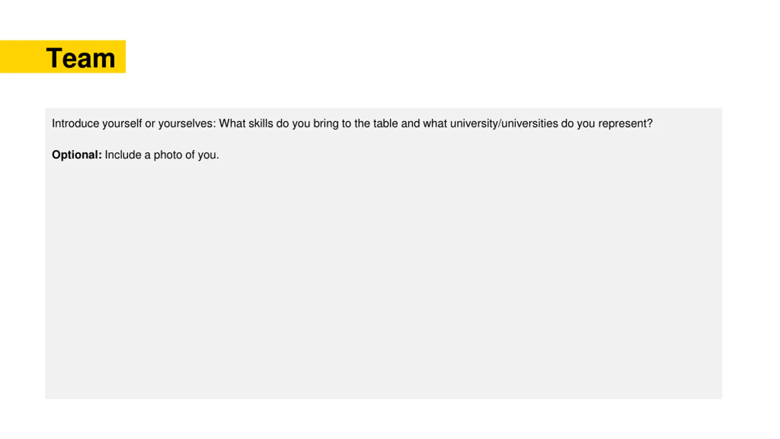Select the bold "Optional:" label
This screenshot has width=780, height=439.
point(77,155)
